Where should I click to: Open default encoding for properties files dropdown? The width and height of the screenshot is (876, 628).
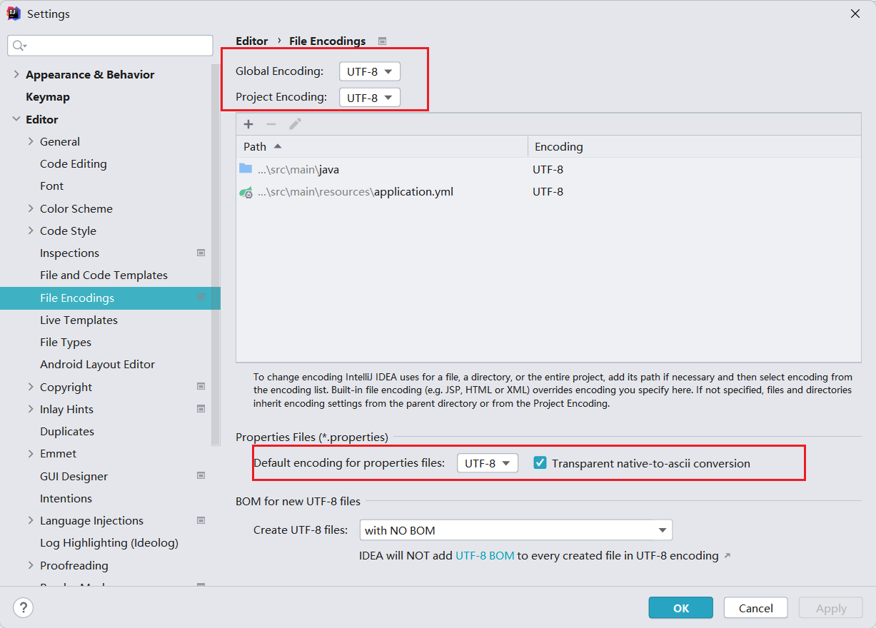488,463
